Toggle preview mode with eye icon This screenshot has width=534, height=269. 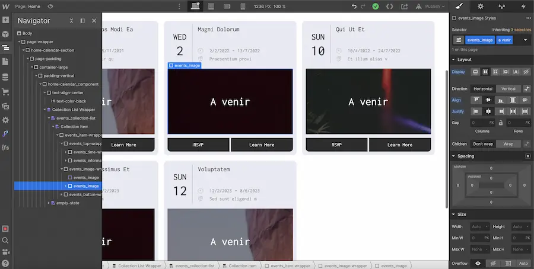(50, 7)
